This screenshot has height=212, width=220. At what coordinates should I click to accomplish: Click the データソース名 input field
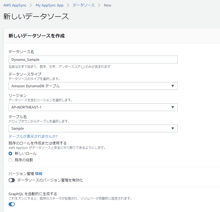tap(93, 60)
